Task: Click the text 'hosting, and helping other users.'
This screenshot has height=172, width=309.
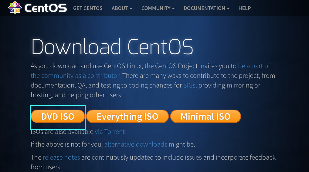Action: click(76, 95)
